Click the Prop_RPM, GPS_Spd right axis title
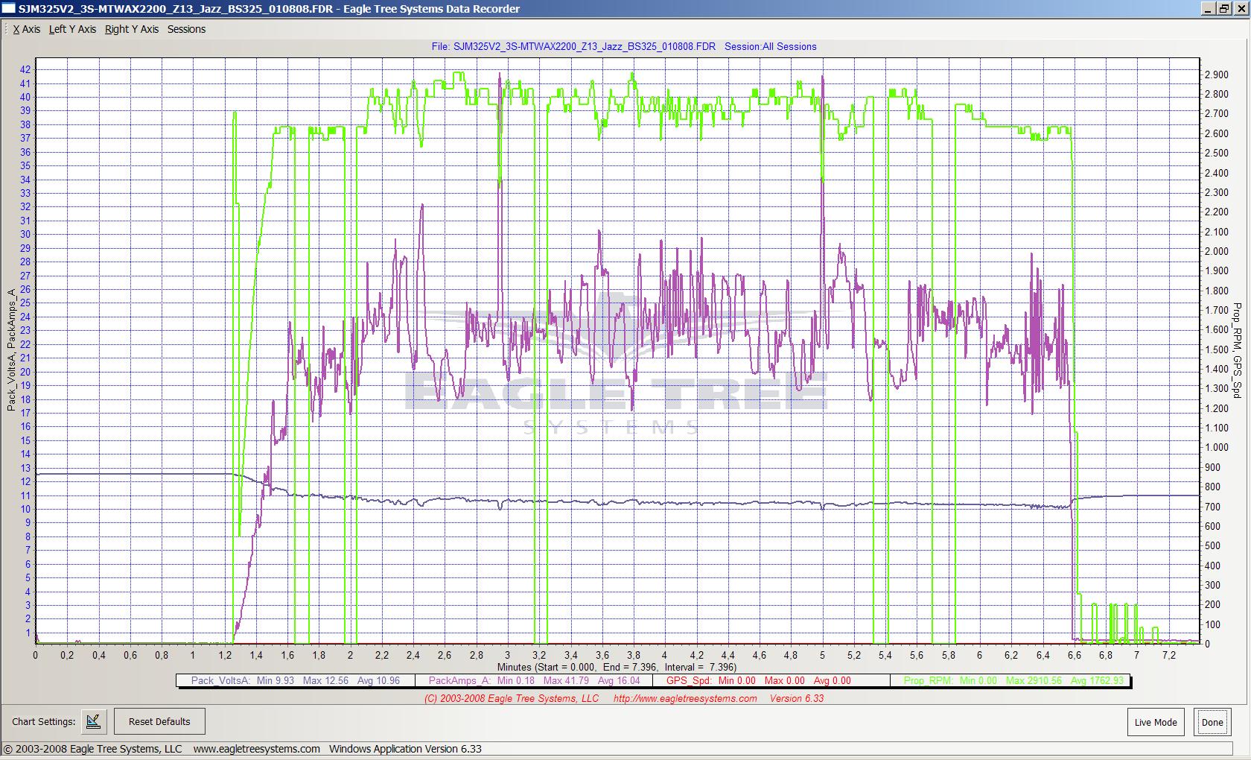1251x760 pixels. pos(1238,350)
